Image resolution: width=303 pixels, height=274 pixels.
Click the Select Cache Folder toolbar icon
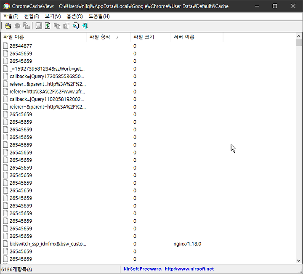[8, 26]
